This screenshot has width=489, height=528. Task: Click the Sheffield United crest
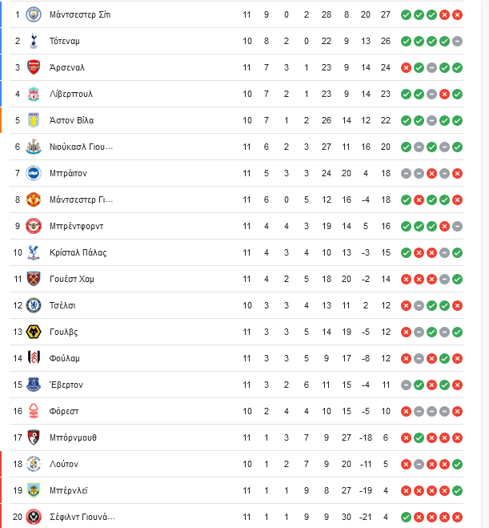coord(34,517)
